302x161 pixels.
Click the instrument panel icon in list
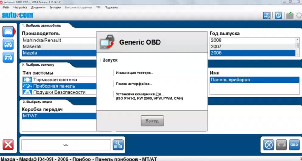(27, 86)
